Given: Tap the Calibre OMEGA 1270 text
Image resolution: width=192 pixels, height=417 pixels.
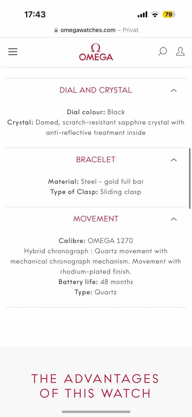Looking at the screenshot, I should pyautogui.click(x=96, y=241).
